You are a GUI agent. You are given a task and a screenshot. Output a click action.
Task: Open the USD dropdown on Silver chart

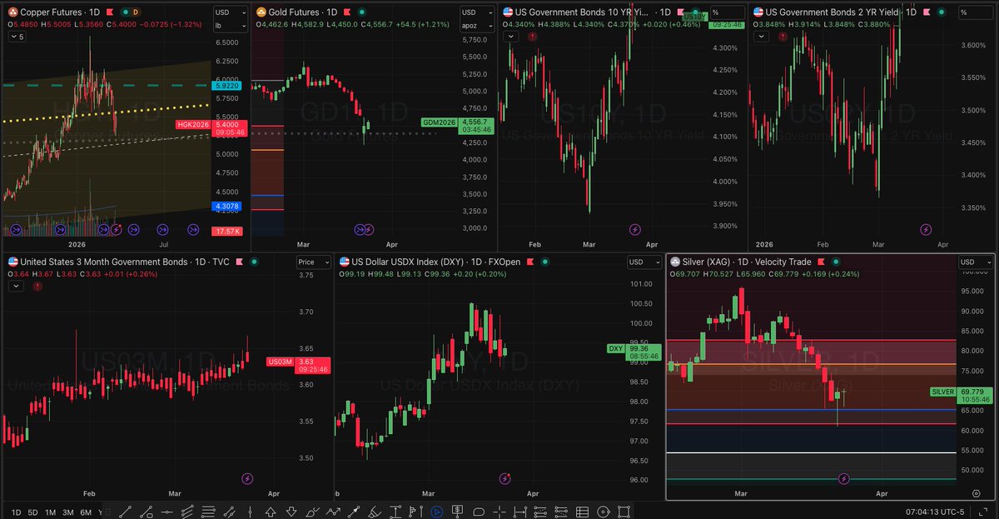[976, 262]
